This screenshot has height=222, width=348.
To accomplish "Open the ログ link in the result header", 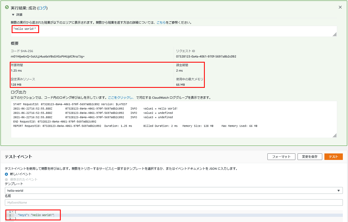I will coord(43,8).
